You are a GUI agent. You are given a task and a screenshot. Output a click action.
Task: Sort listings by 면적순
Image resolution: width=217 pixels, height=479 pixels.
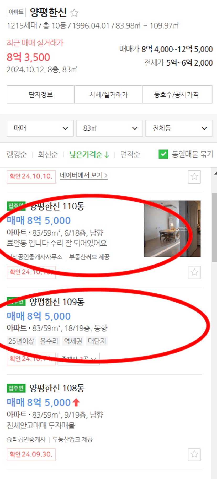pos(130,154)
